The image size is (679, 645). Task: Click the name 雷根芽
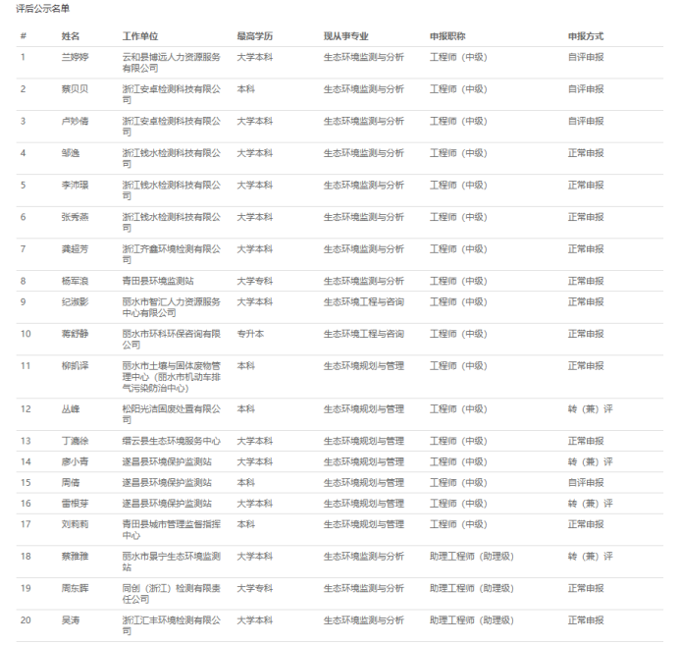pos(75,504)
